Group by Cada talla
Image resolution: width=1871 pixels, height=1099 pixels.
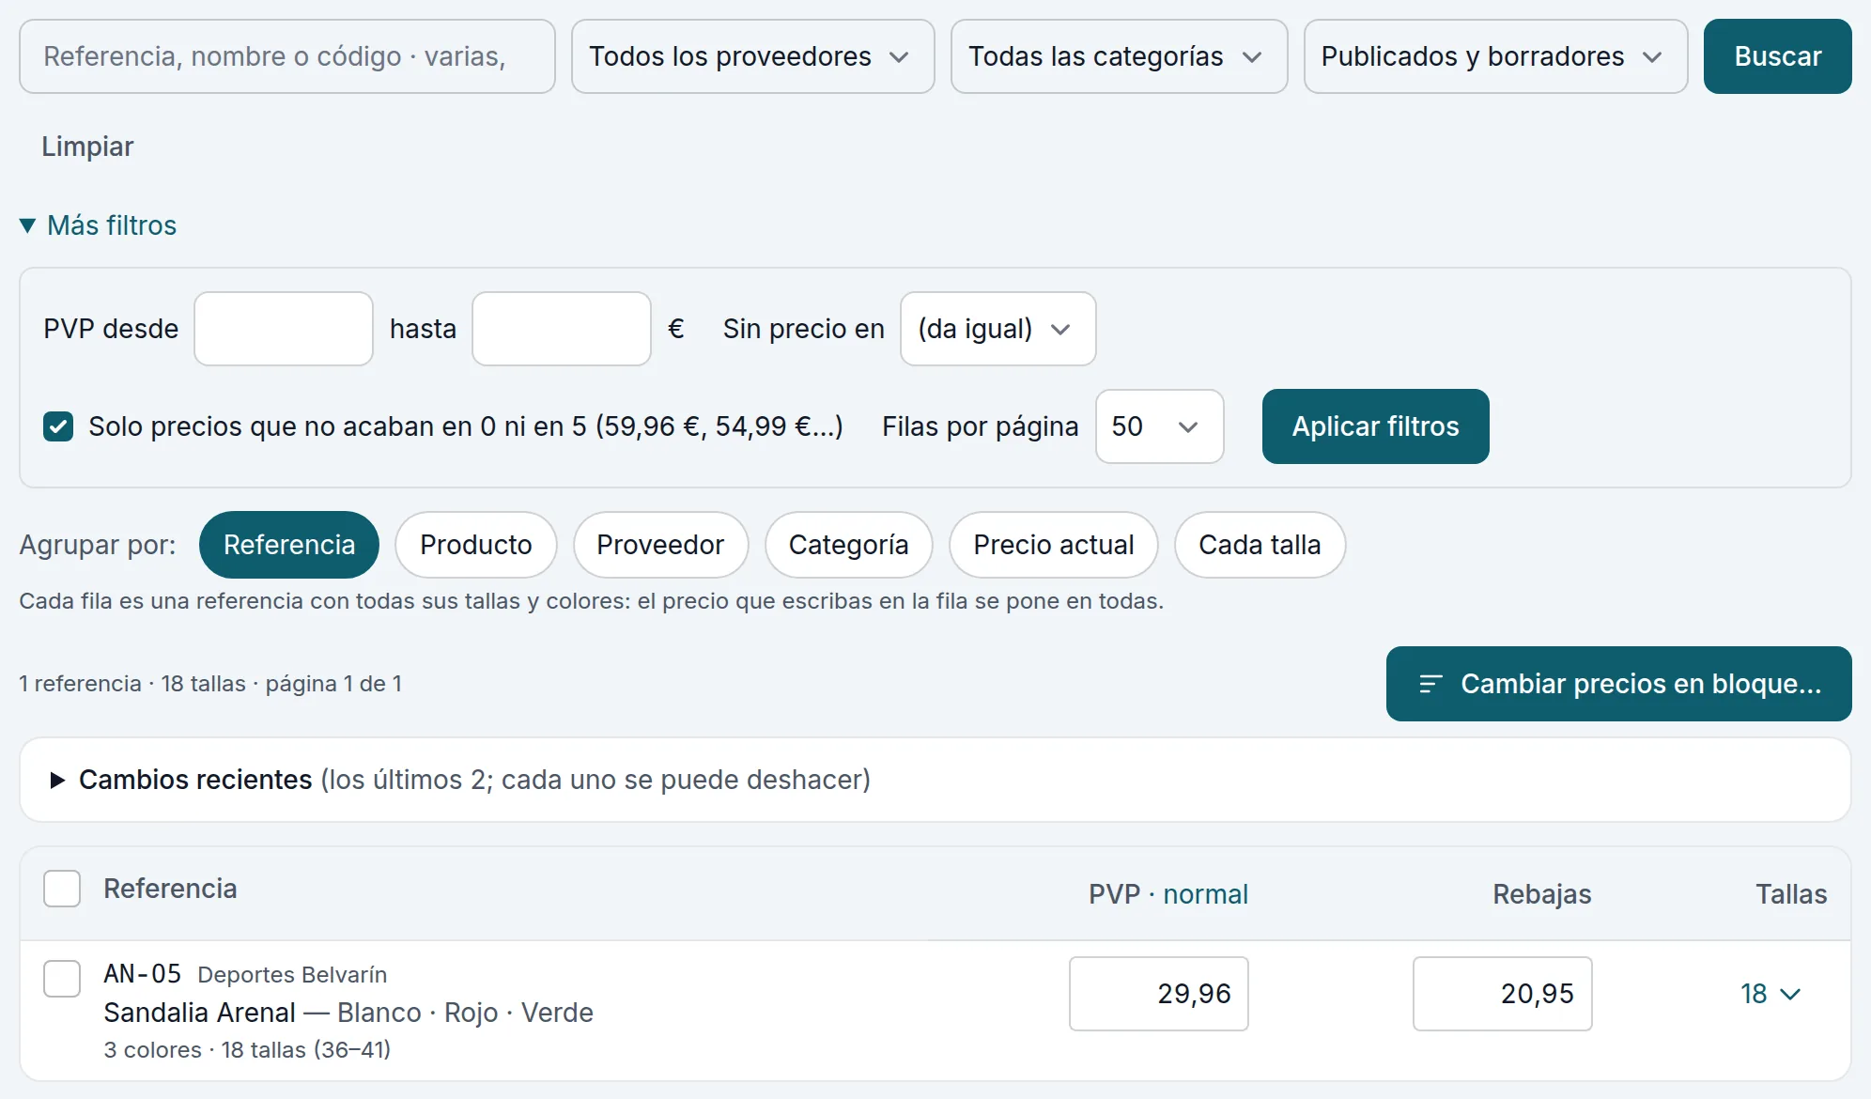tap(1260, 545)
